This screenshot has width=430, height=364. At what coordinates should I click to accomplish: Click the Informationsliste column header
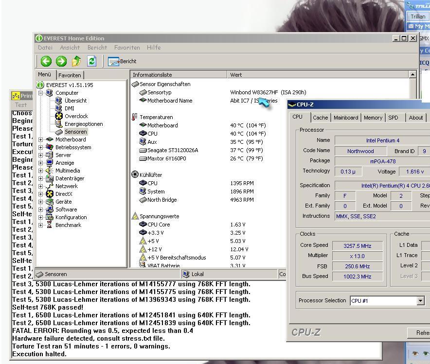tap(179, 74)
